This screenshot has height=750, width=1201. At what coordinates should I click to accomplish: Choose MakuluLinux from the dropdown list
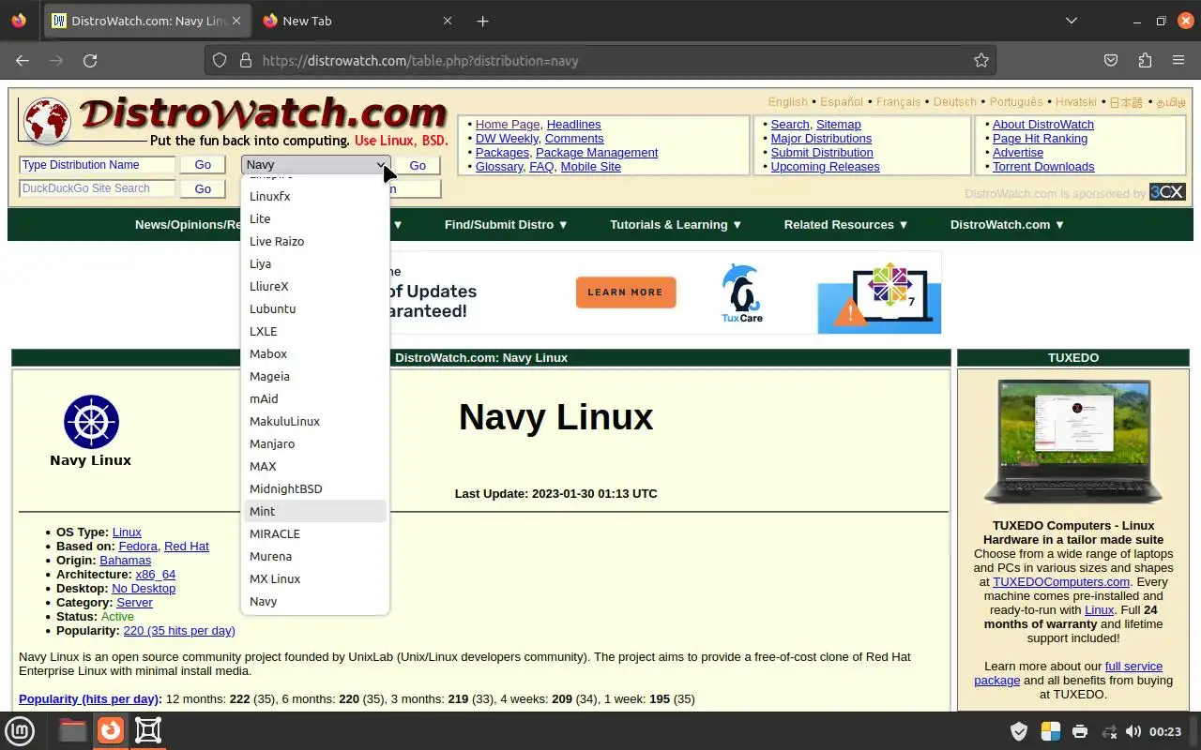(315, 421)
